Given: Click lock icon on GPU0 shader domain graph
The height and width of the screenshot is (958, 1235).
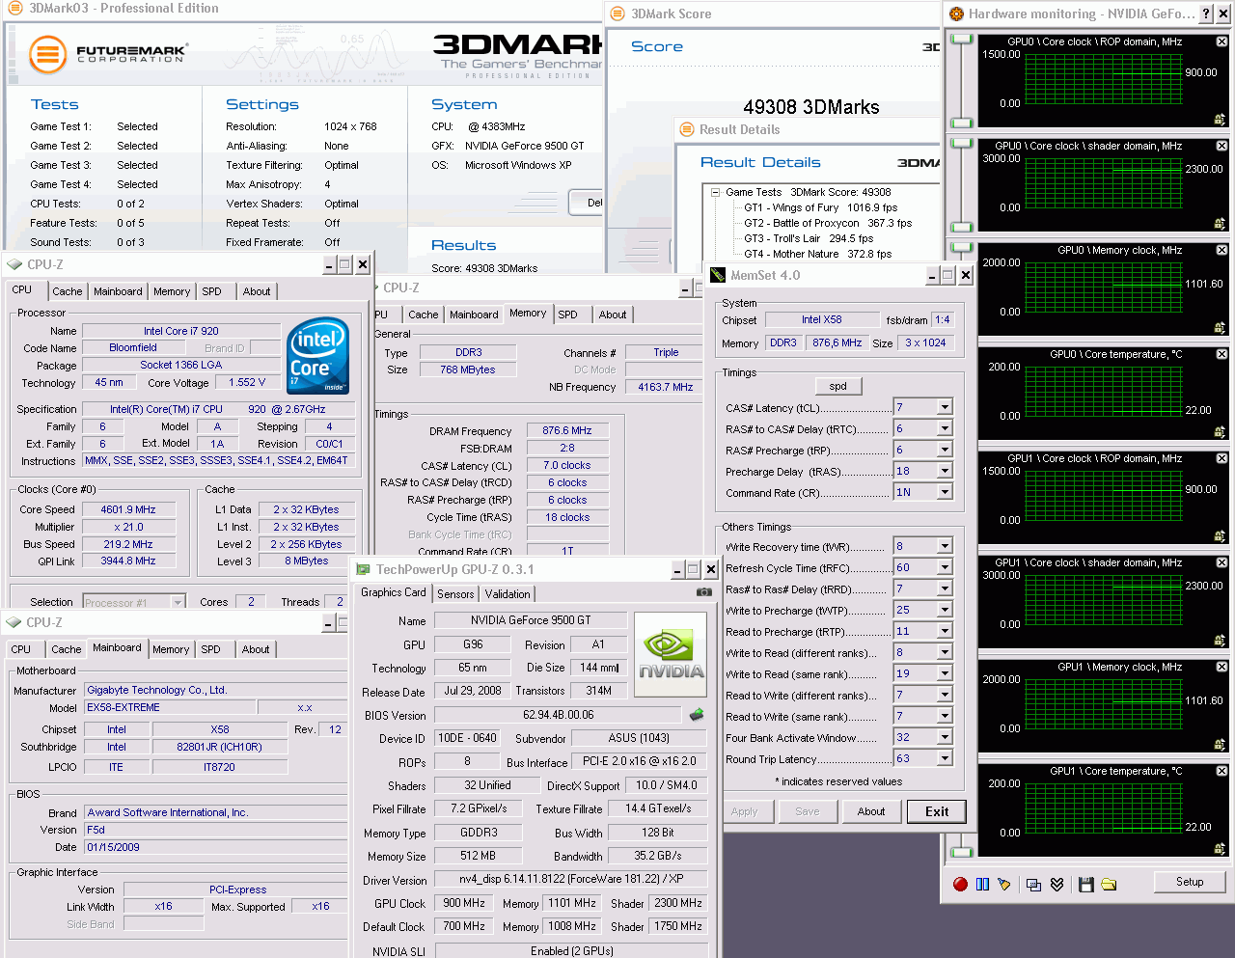Looking at the screenshot, I should [1220, 224].
